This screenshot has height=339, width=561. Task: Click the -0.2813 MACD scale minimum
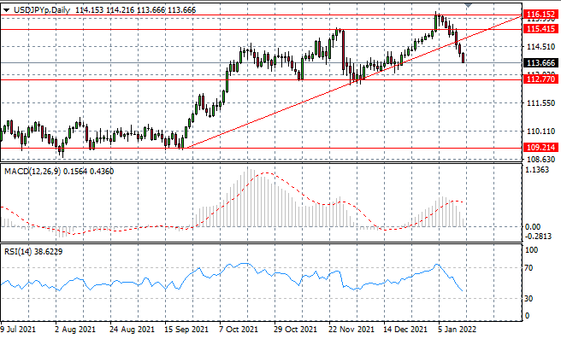537,237
